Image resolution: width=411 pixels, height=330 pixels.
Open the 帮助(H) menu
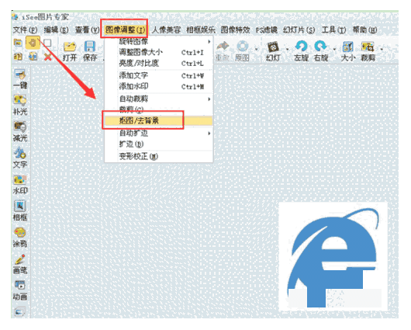pos(364,30)
